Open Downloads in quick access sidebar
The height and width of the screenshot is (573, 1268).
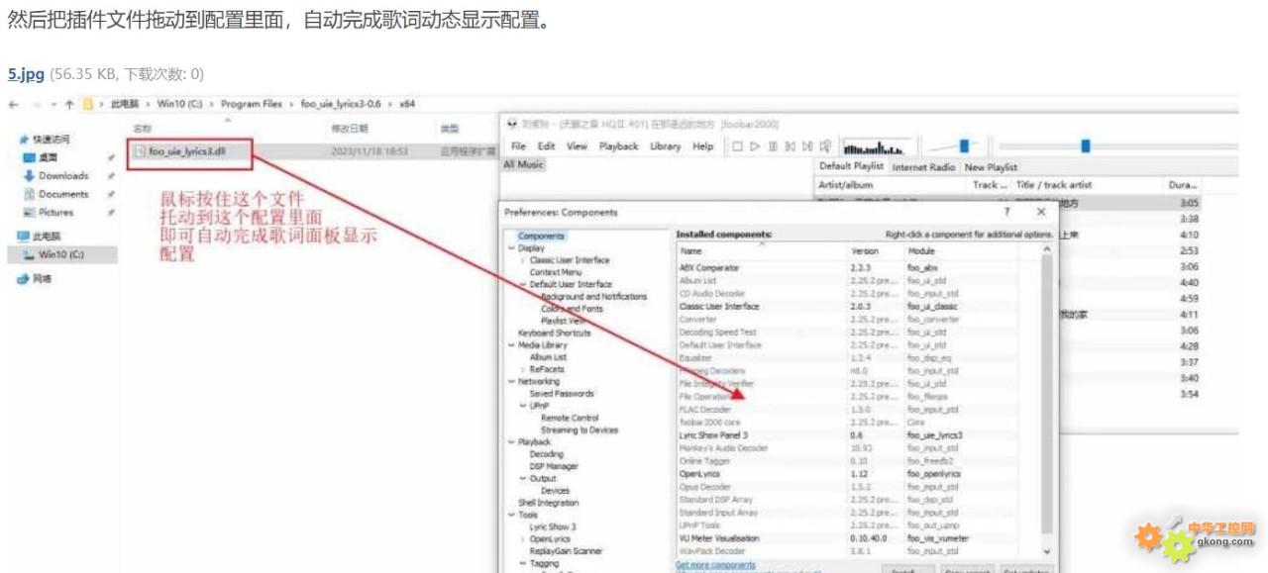coord(63,176)
